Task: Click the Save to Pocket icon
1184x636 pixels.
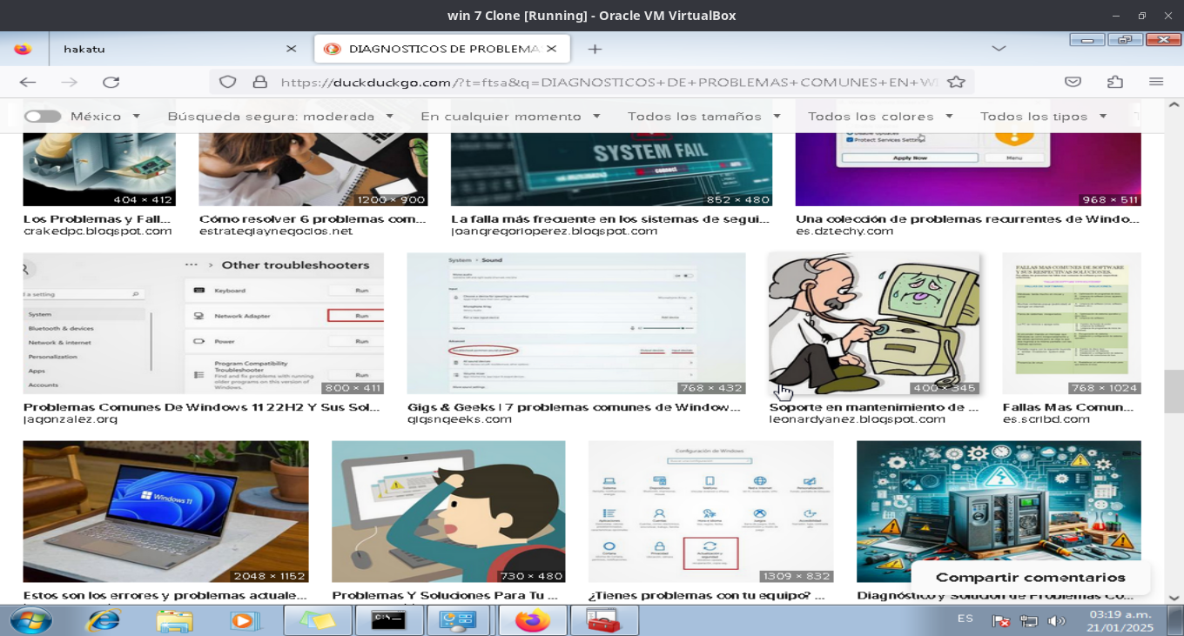Action: point(1073,82)
